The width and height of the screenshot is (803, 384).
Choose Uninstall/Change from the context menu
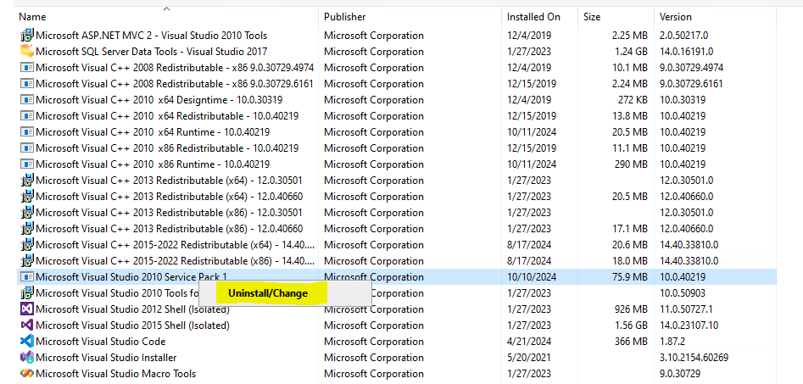point(268,293)
